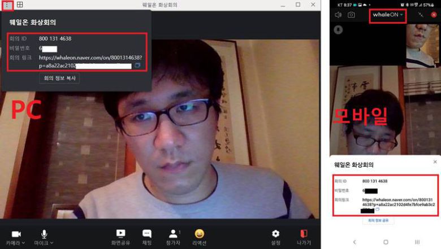441x249 pixels.
Task: Open 설정 settings gear
Action: point(275,233)
